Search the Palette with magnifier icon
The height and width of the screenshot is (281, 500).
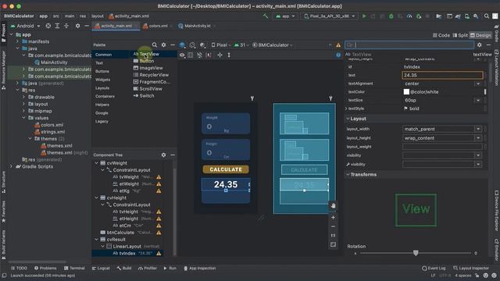[155, 45]
